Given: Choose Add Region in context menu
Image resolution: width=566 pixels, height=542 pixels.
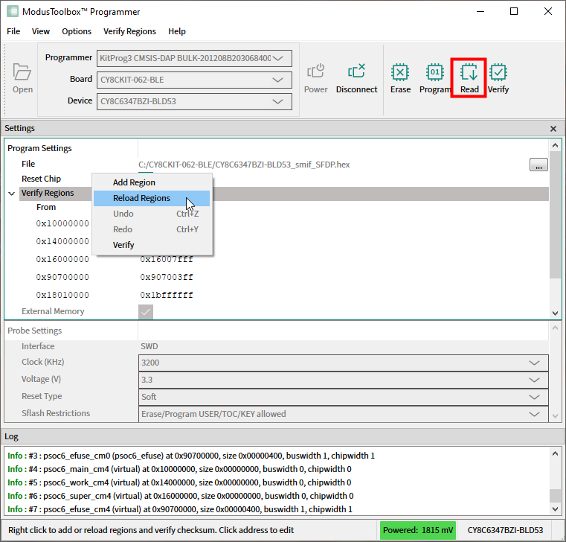Looking at the screenshot, I should pos(134,182).
